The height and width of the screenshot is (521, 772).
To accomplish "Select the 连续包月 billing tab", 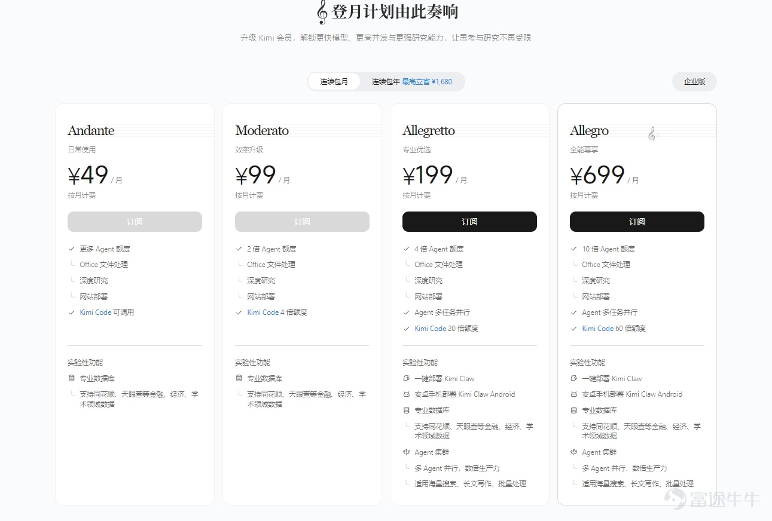I will pos(334,82).
